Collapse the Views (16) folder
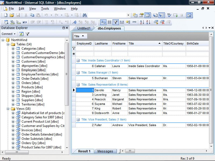Screen dimensions: 215x161 click(8, 109)
